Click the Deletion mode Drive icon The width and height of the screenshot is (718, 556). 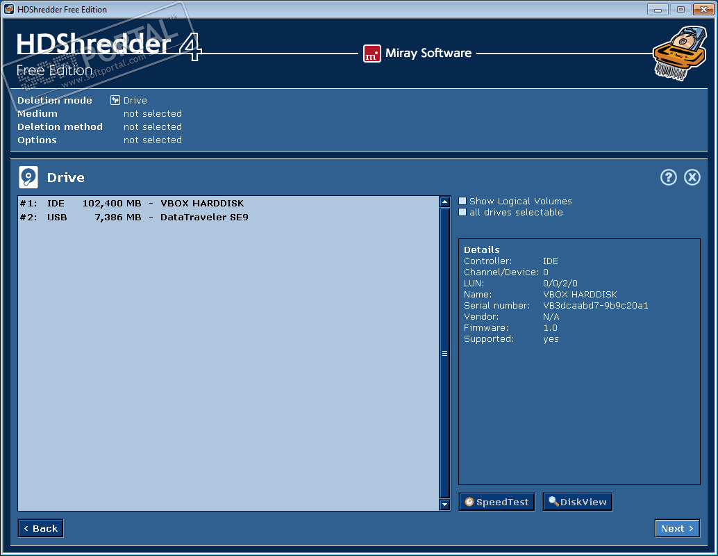[115, 100]
